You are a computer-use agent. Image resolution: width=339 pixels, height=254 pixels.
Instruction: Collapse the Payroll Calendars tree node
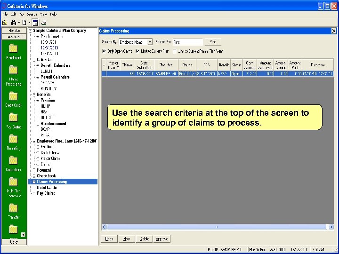click(x=38, y=77)
